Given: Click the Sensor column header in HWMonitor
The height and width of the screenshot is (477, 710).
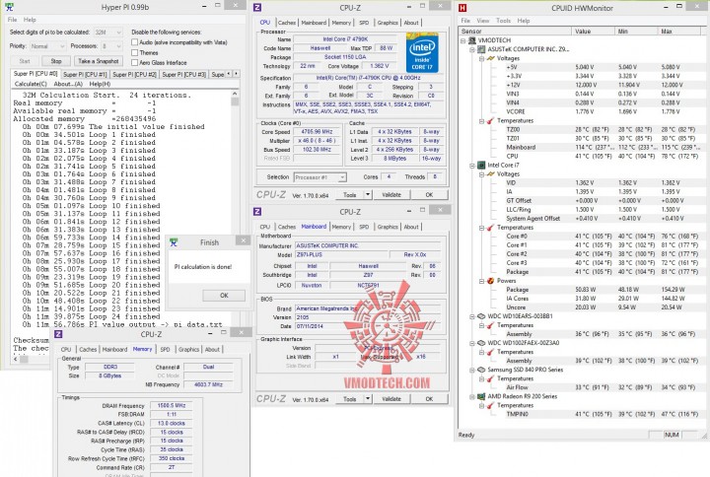Looking at the screenshot, I should pyautogui.click(x=515, y=32).
